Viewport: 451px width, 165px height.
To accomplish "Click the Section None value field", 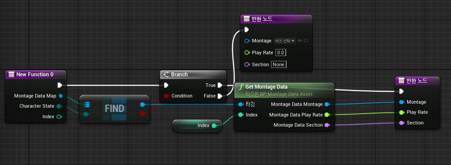I will pos(279,64).
